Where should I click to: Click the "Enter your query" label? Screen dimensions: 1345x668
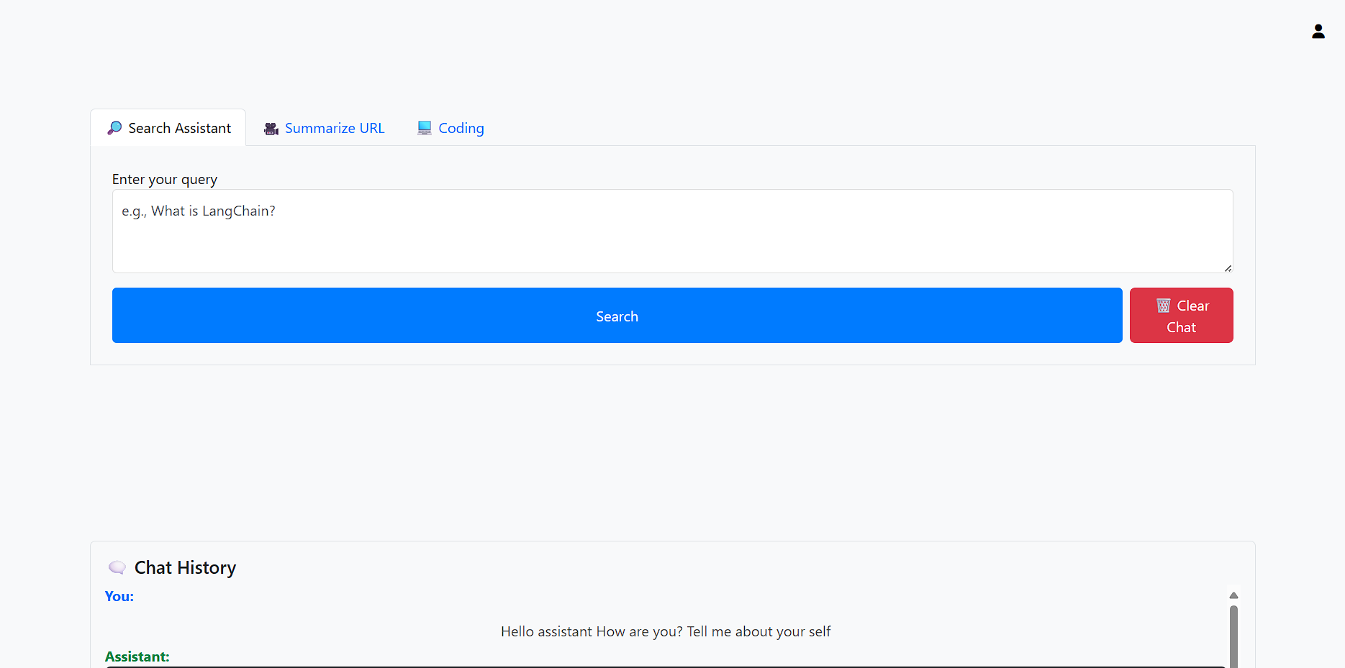pos(165,179)
